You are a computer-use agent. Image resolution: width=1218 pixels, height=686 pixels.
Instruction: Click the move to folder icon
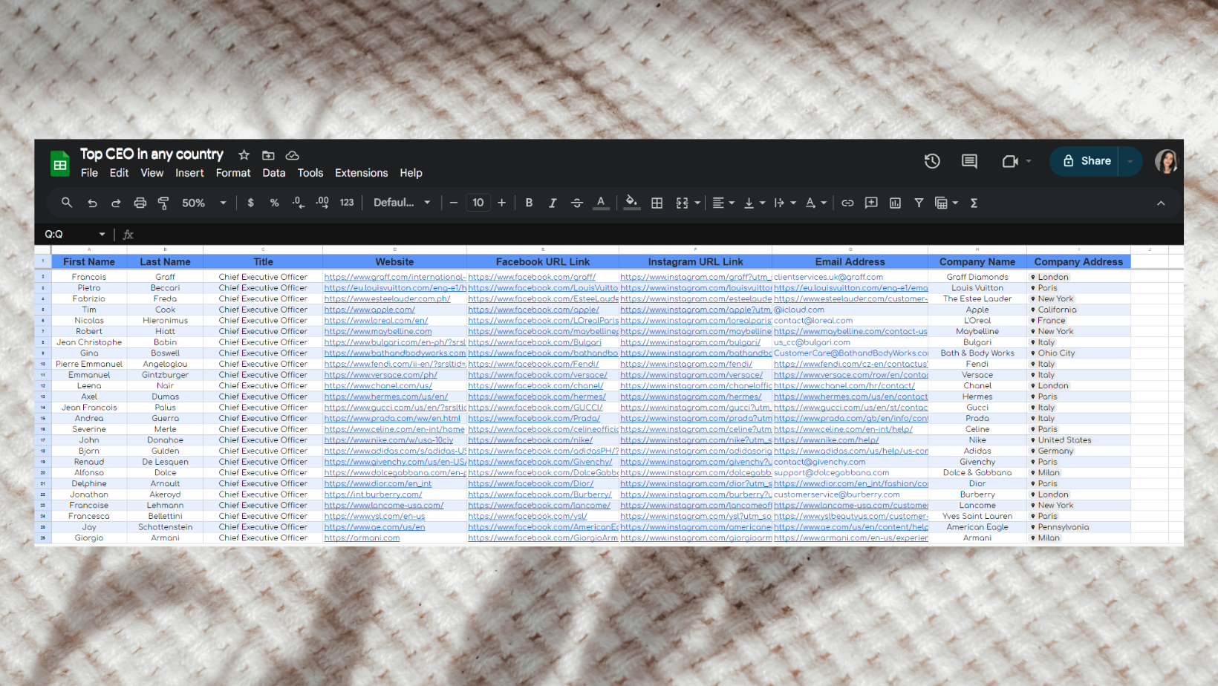pyautogui.click(x=268, y=155)
